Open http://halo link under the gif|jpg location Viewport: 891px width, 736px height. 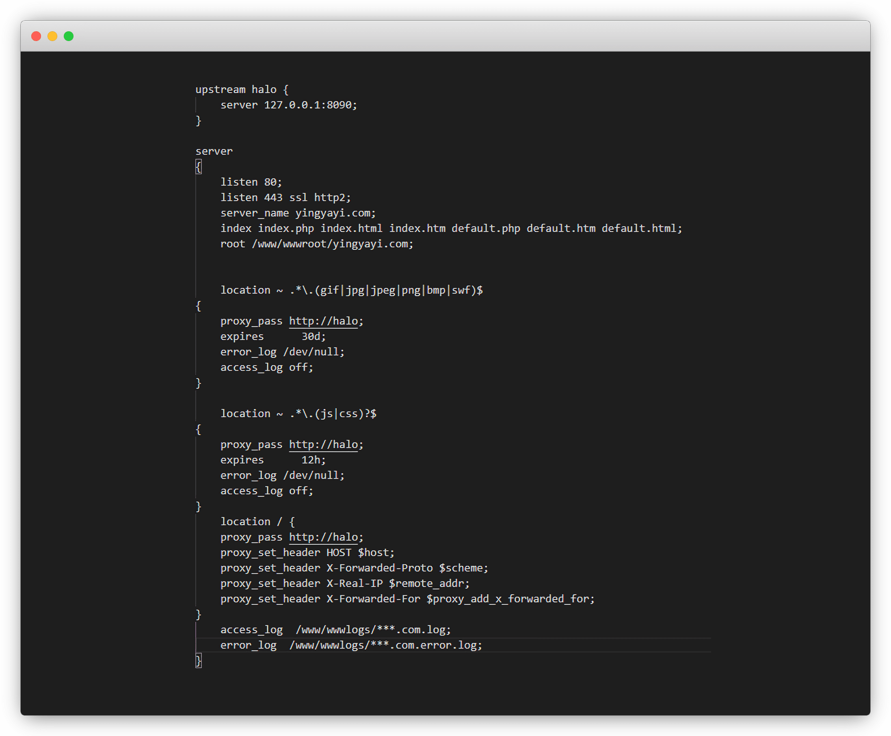(x=323, y=321)
